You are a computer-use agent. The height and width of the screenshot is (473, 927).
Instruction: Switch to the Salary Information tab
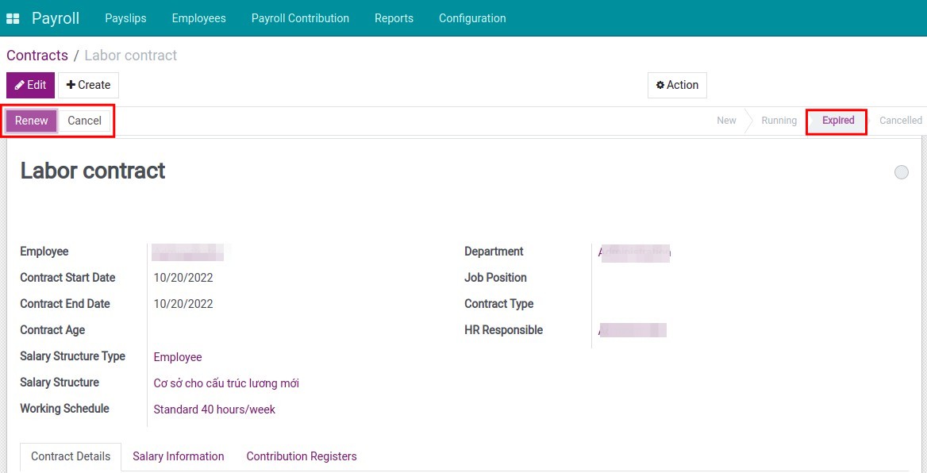pos(178,456)
